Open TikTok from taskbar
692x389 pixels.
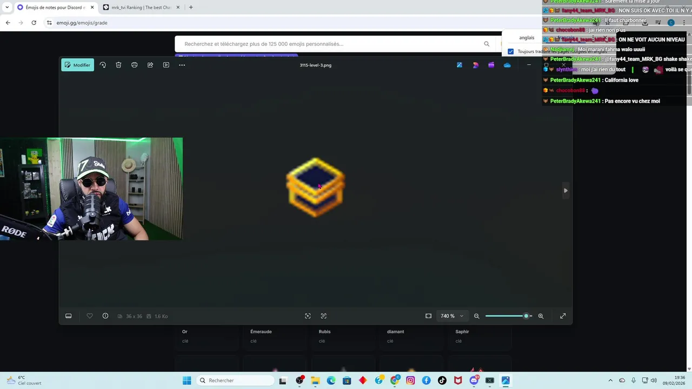pos(442,380)
